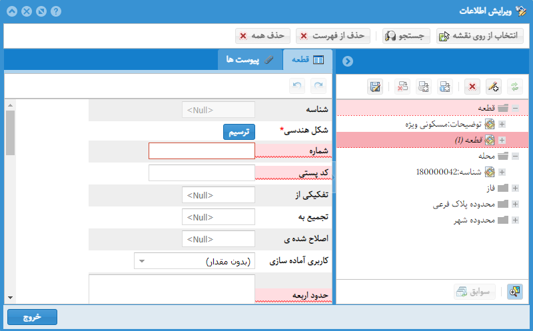
Task: Click the شماره input field
Action: coord(202,151)
